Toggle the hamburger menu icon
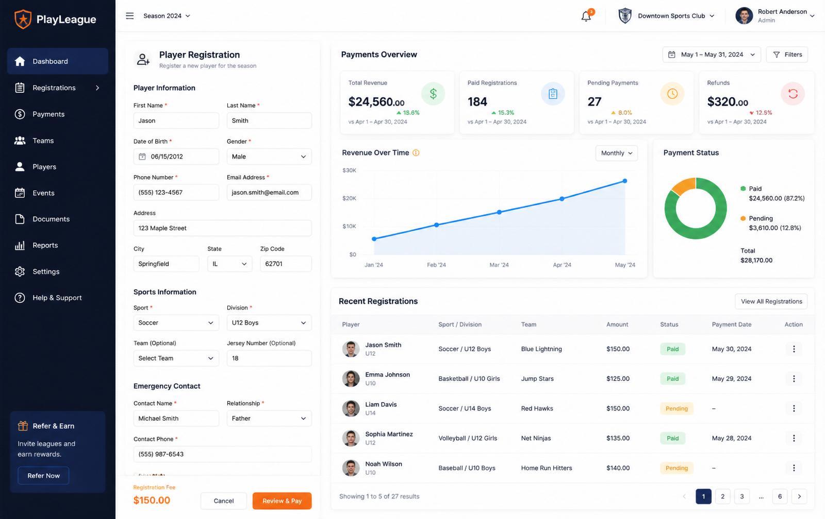This screenshot has width=825, height=519. [x=129, y=16]
